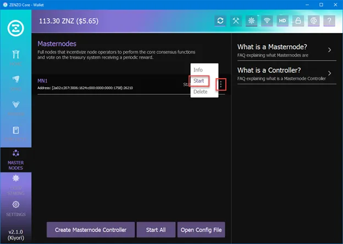Open Settings gear in sidebar
This screenshot has height=244, width=343.
16,209
